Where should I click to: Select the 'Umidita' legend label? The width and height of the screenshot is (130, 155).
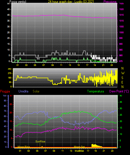(x=23, y=91)
